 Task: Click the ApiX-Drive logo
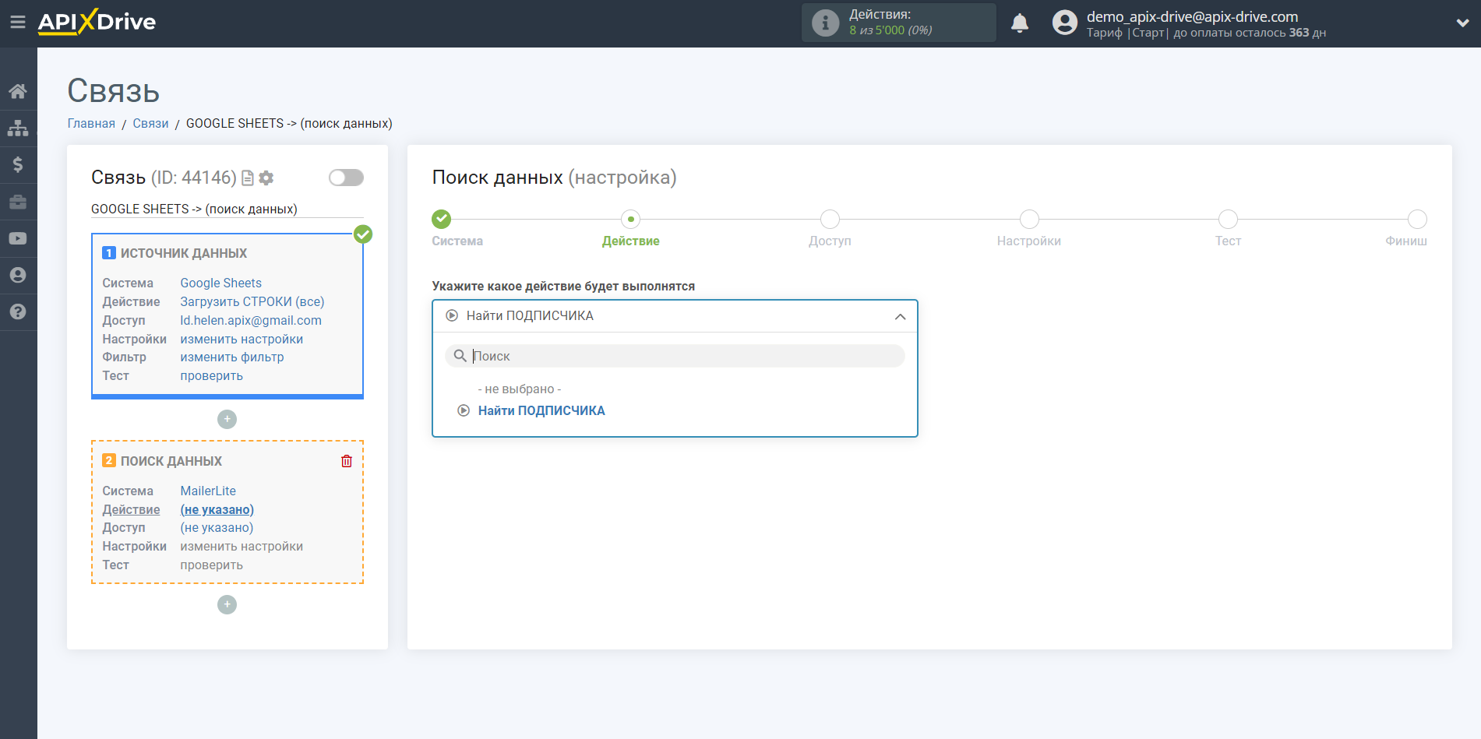[97, 22]
